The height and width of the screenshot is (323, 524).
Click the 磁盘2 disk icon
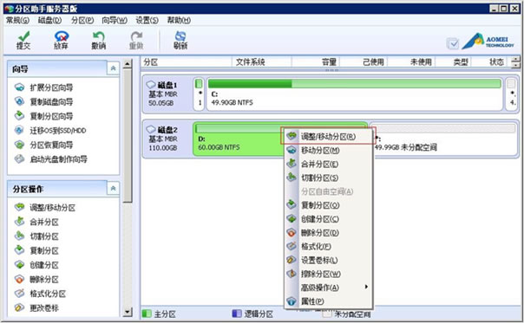(x=151, y=129)
